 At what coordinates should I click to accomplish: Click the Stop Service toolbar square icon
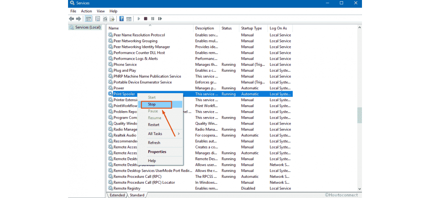(x=145, y=19)
